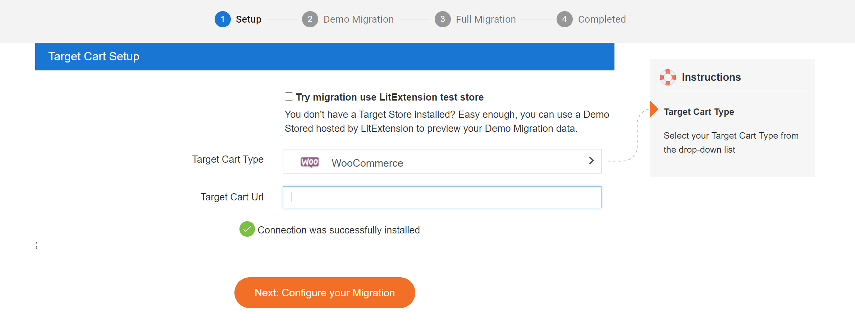
Task: Click the chevron arrow in cart type selector
Action: coord(591,161)
